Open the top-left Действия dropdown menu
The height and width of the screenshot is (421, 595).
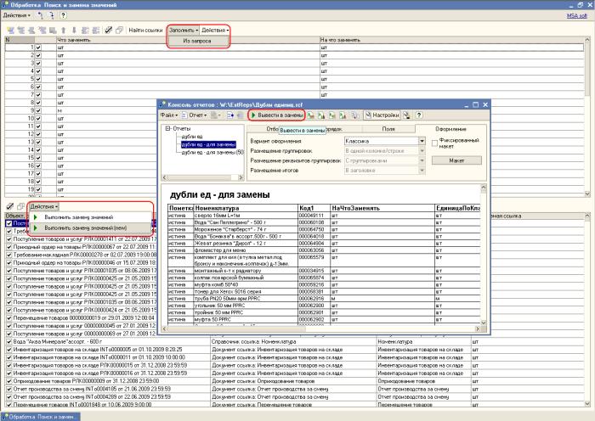pyautogui.click(x=17, y=15)
